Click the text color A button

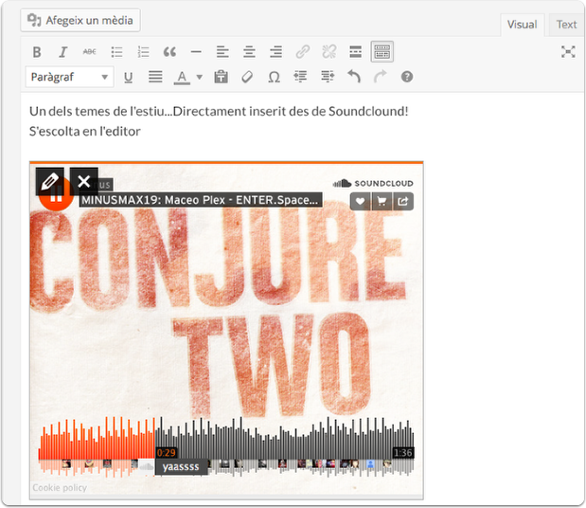[x=182, y=78]
